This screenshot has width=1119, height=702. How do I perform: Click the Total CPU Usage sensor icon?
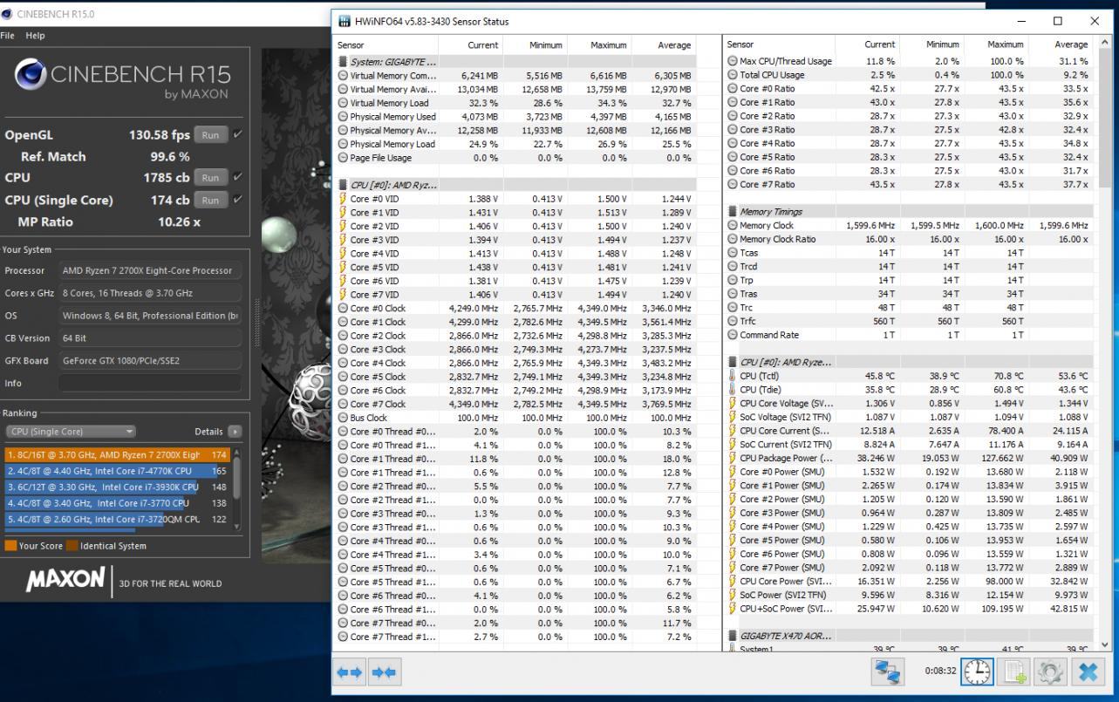(x=732, y=75)
